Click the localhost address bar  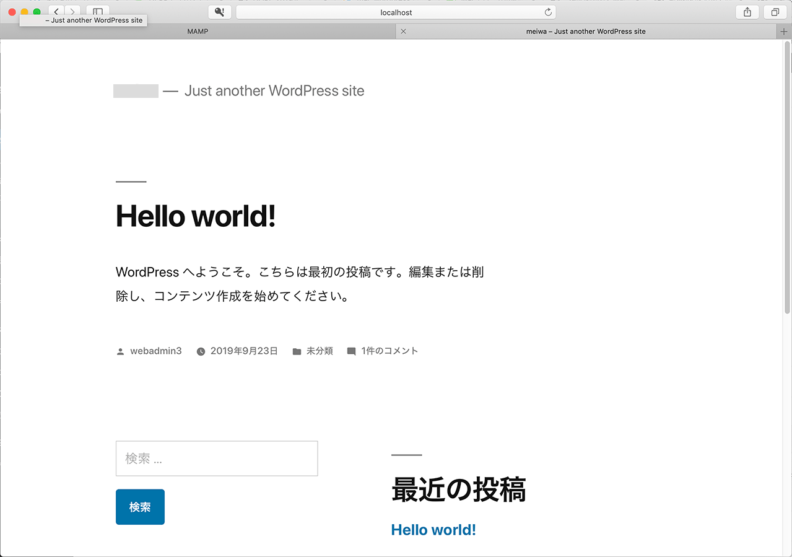coord(396,12)
